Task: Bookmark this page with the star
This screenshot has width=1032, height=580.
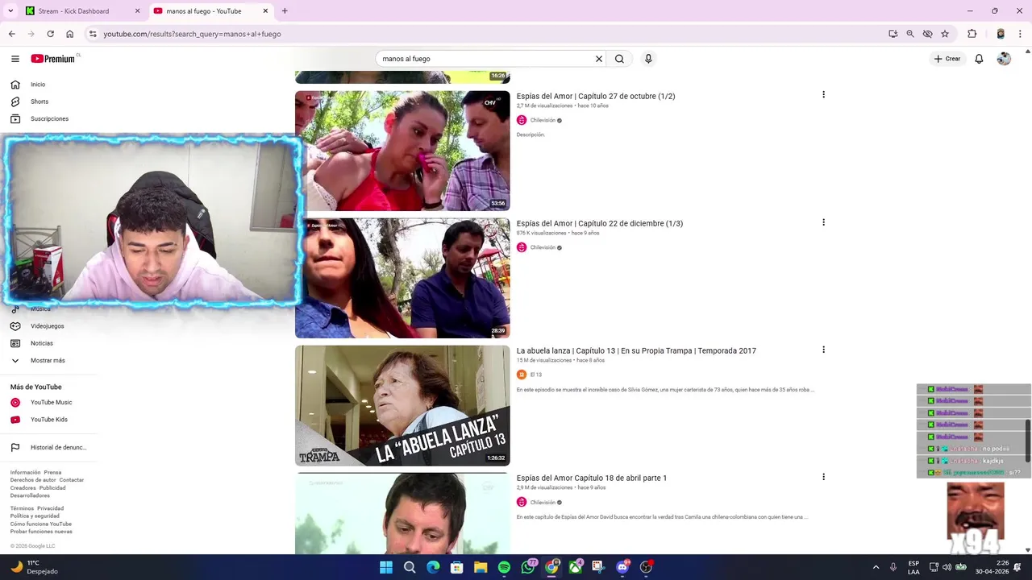Action: 945,34
